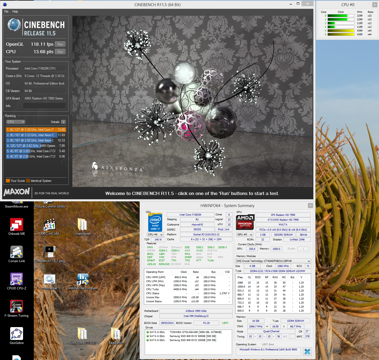The height and width of the screenshot is (360, 379).
Task: Open the Help menu in CINEBENCH
Action: 15,12
